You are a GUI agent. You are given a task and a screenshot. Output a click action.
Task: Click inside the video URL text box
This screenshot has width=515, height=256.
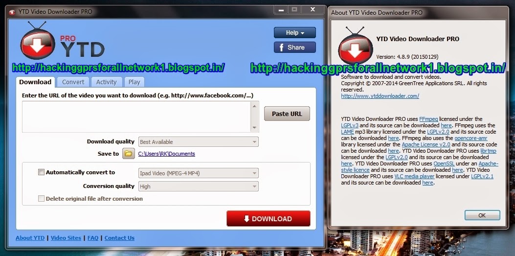[x=136, y=116]
